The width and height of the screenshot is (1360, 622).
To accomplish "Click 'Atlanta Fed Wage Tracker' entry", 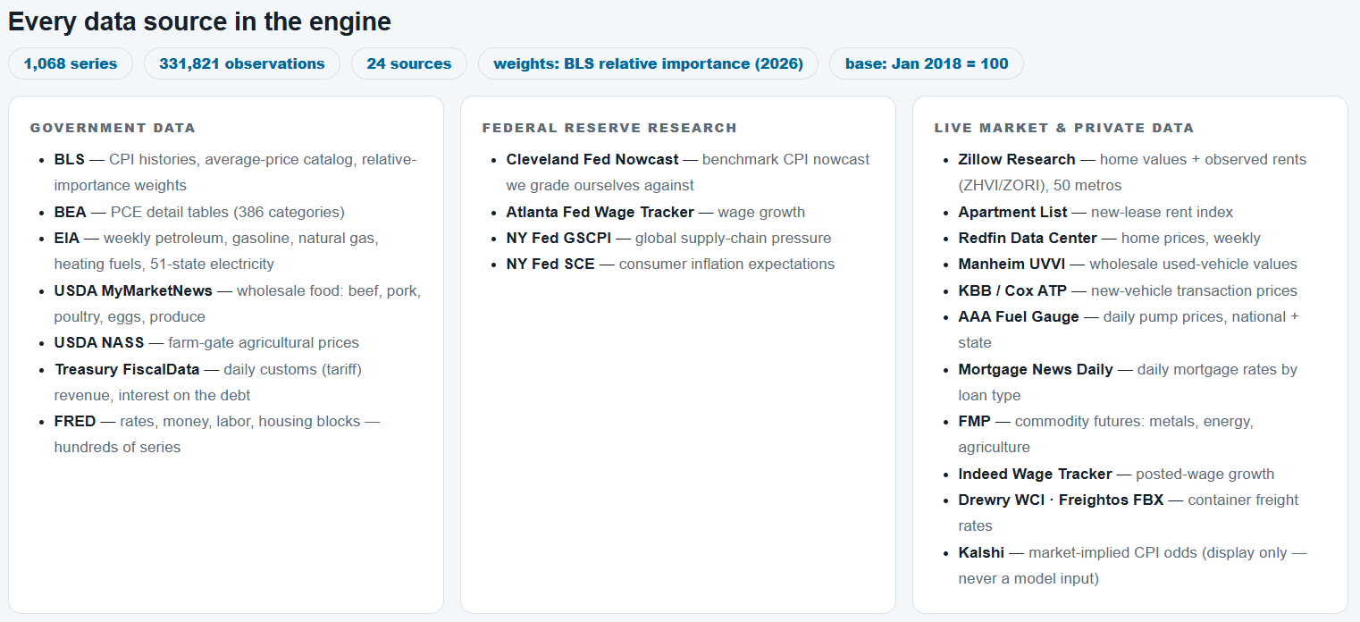I will [600, 212].
